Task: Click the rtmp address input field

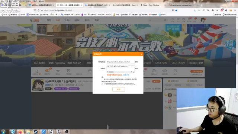Action: 120,62
